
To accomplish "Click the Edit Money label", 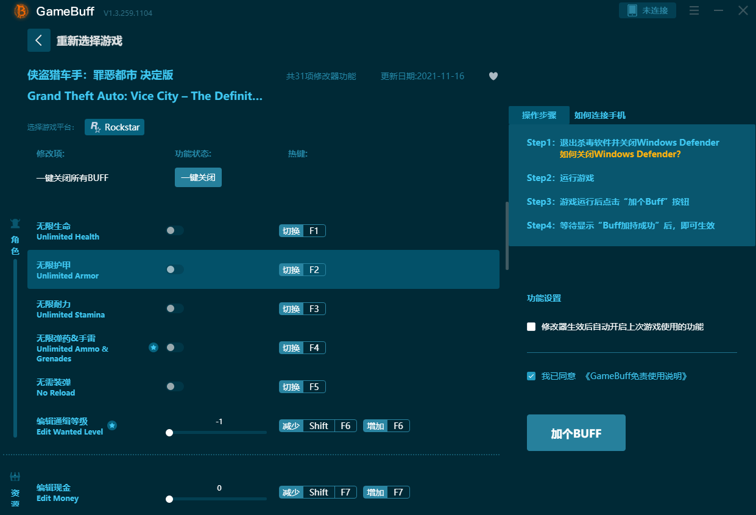I will pyautogui.click(x=58, y=492).
